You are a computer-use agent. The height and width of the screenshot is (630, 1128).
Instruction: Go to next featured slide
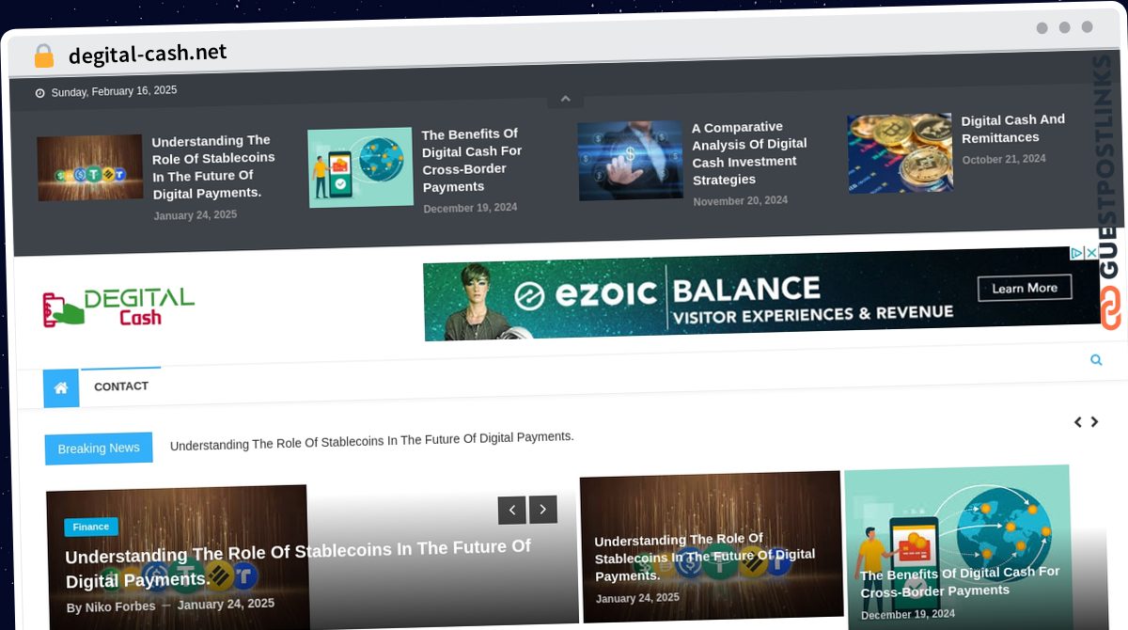pos(543,510)
